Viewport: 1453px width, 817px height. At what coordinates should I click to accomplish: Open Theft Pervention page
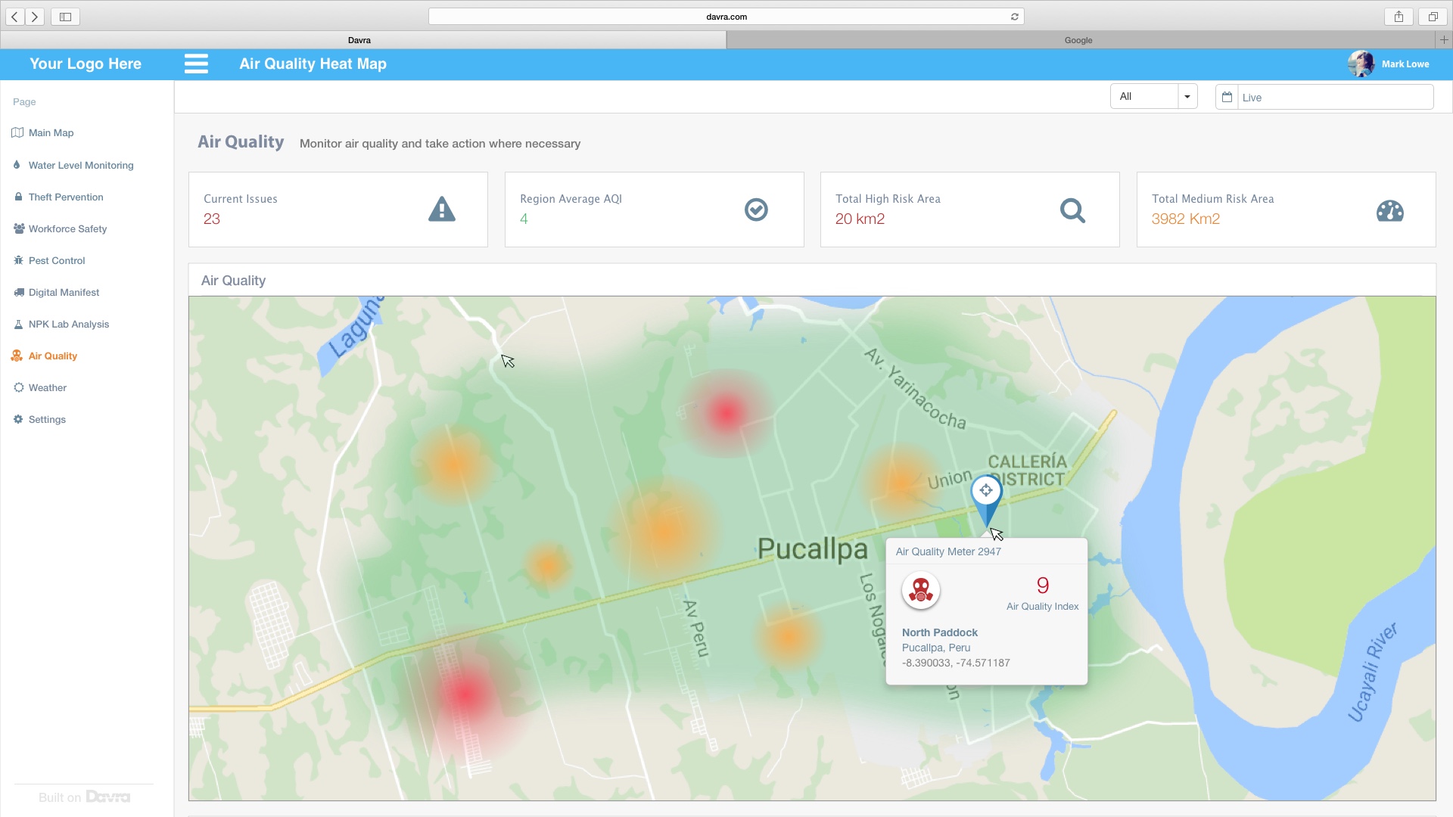pyautogui.click(x=66, y=197)
